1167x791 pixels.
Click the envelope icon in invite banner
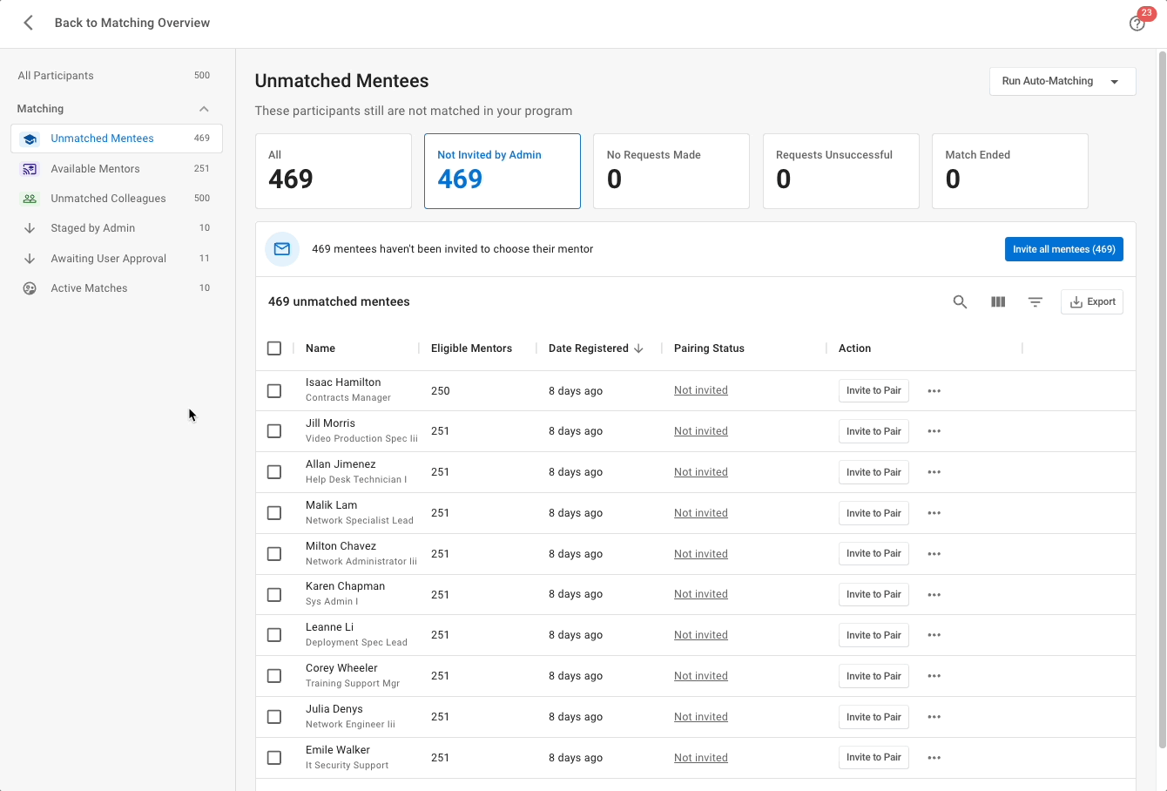[282, 249]
